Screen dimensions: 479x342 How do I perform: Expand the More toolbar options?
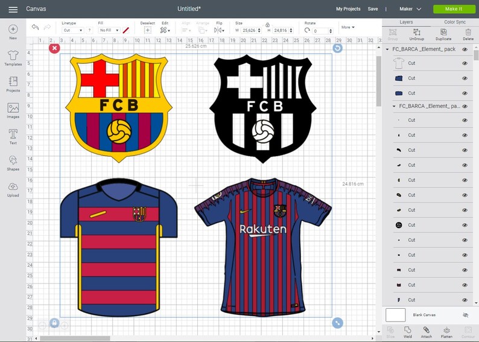coord(348,27)
